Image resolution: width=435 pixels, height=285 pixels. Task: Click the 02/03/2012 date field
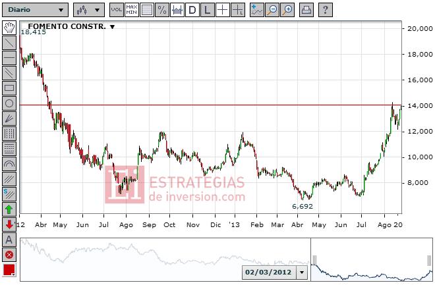click(268, 272)
